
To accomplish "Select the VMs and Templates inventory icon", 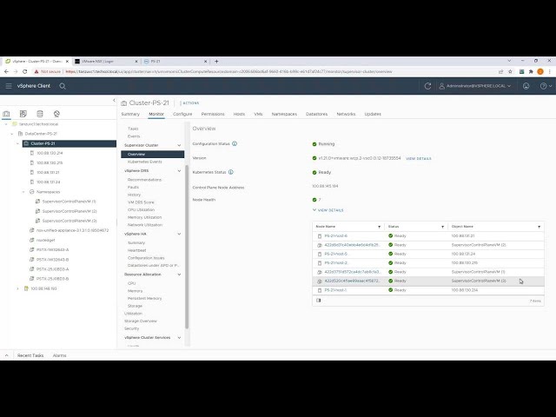I will pyautogui.click(x=23, y=114).
